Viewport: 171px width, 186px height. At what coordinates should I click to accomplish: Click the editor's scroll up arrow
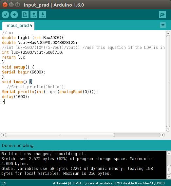[x=168, y=33]
